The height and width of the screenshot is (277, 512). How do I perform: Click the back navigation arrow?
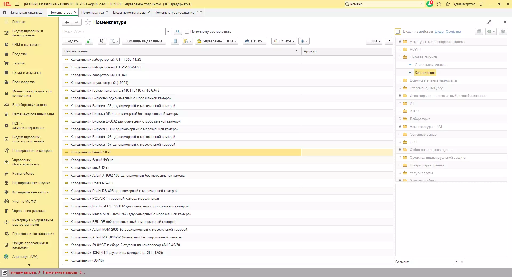click(x=67, y=22)
